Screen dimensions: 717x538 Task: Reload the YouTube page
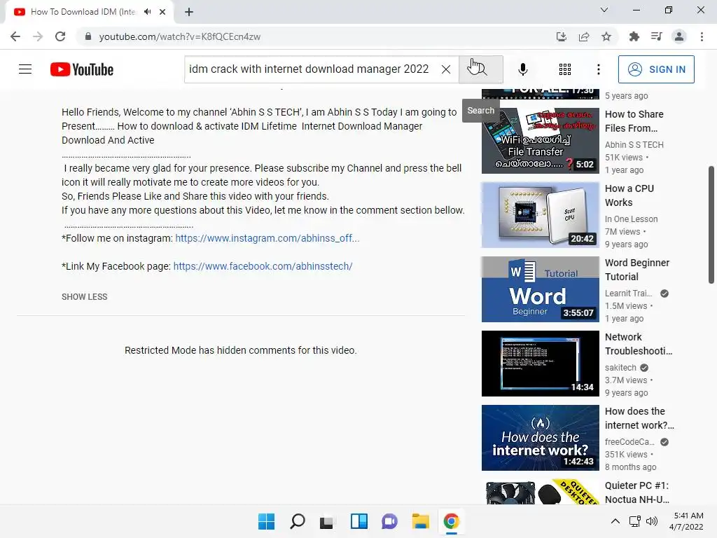pyautogui.click(x=60, y=36)
